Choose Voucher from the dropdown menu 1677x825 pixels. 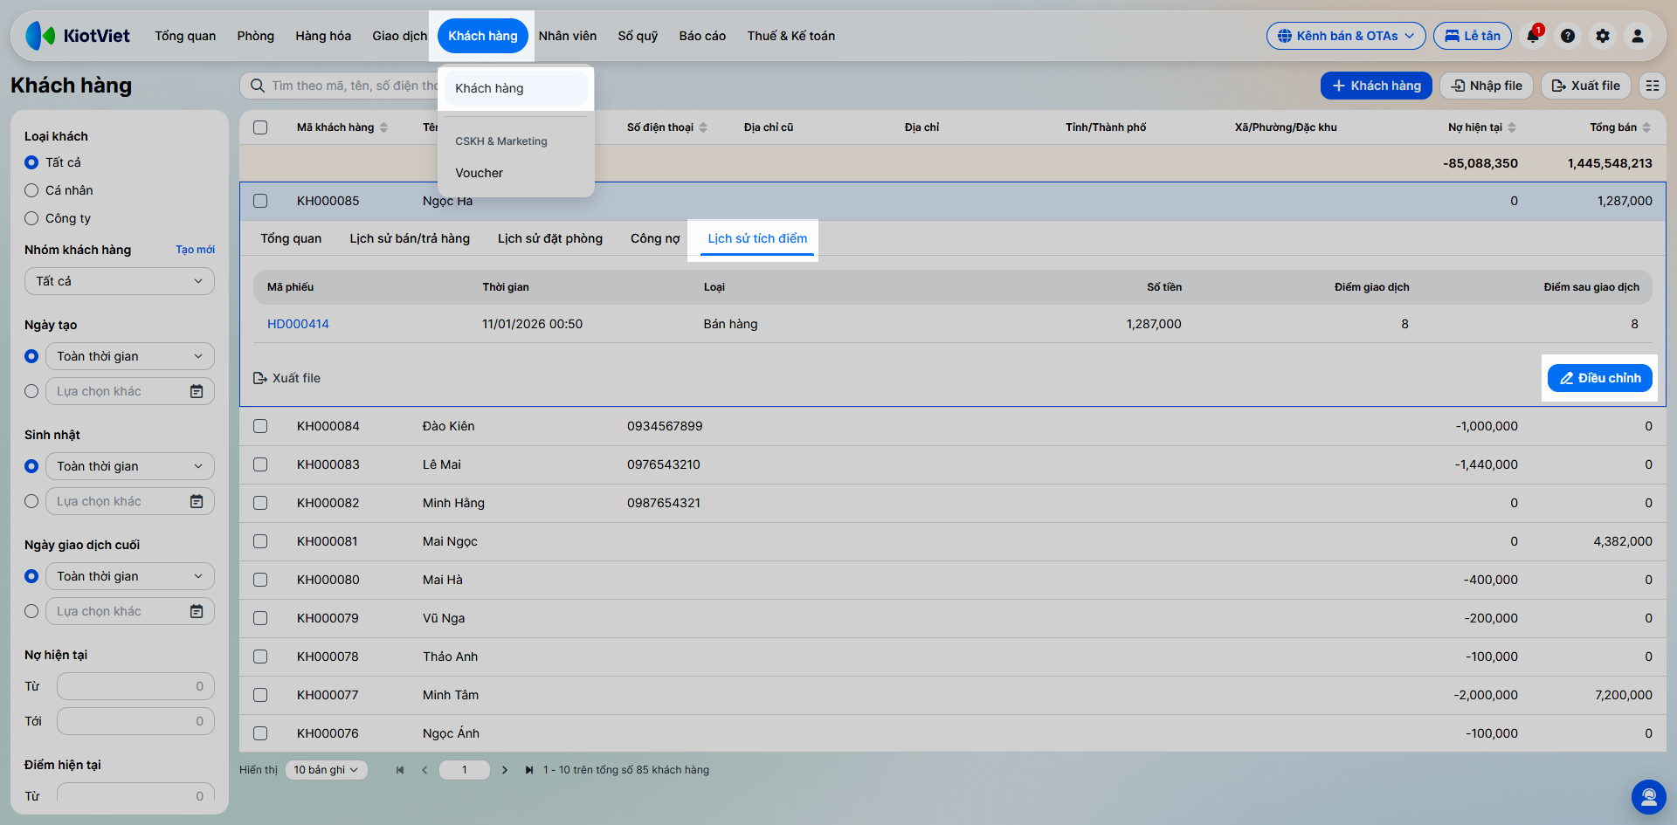516,173
